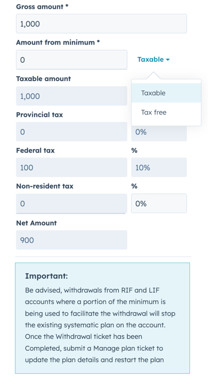208x380 pixels.
Task: Click the Net Amount label
Action: (x=36, y=223)
